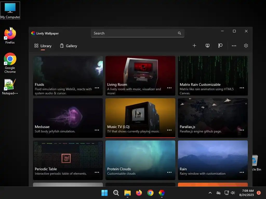
Task: Open the notification badge showing 2
Action: point(259,193)
